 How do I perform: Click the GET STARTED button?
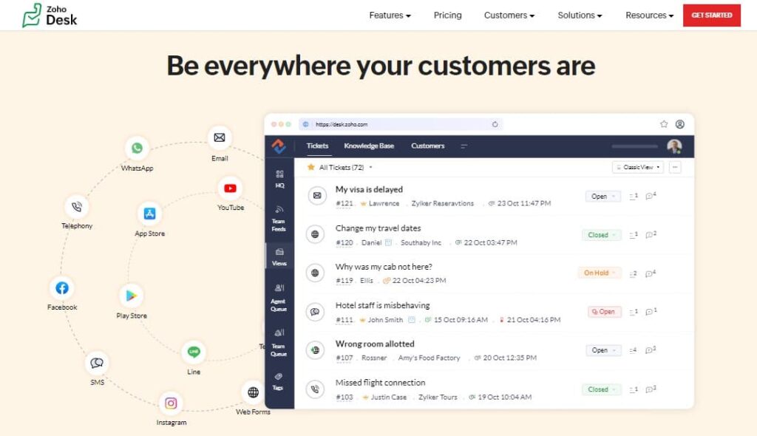pos(711,15)
